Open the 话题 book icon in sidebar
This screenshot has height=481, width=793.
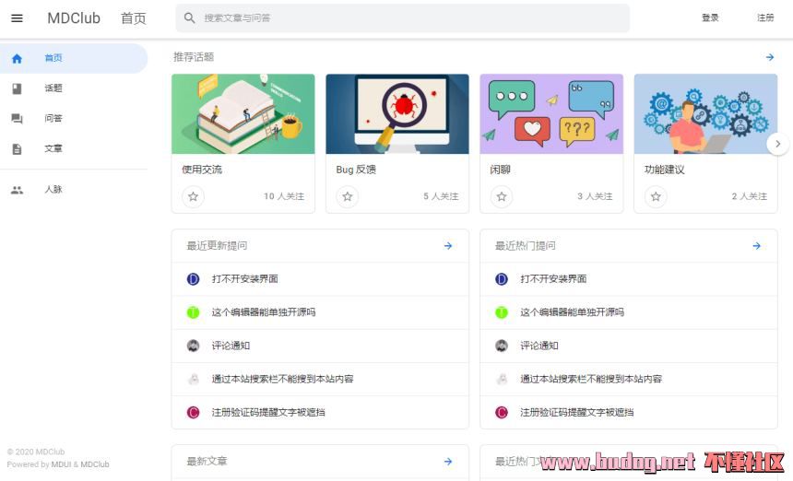(17, 88)
